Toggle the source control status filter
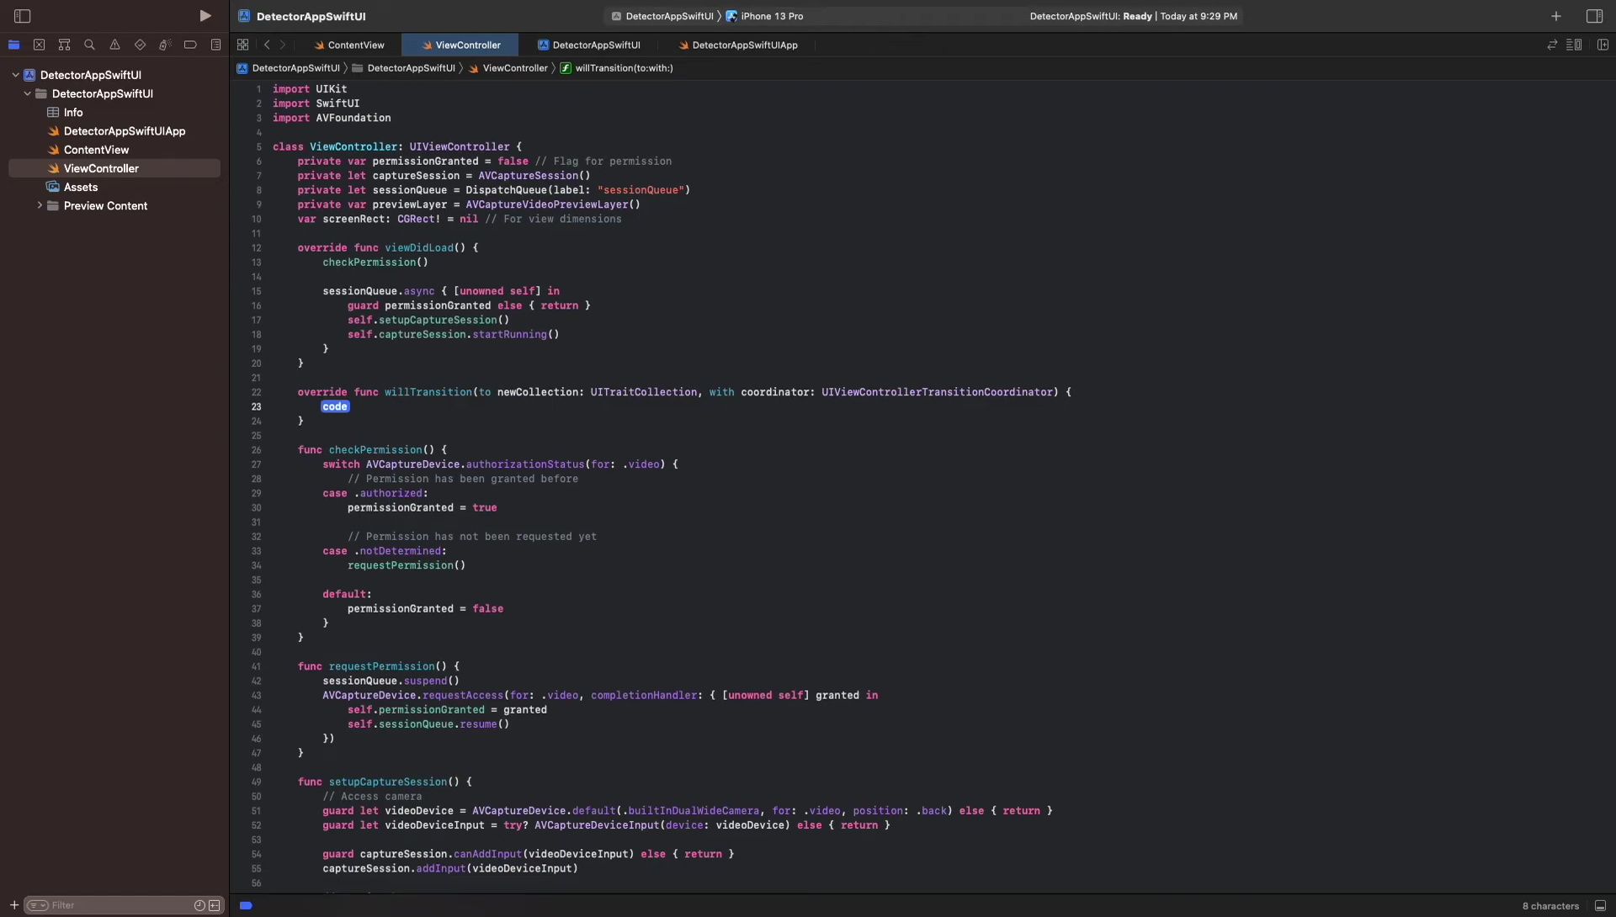 coord(215,905)
